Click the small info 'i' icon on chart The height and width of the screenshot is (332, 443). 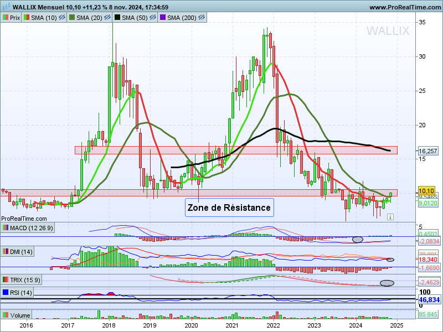point(390,217)
